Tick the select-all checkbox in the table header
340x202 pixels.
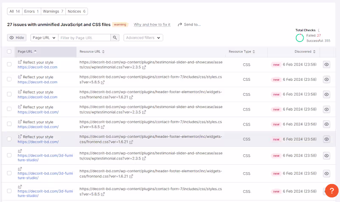(x=9, y=51)
